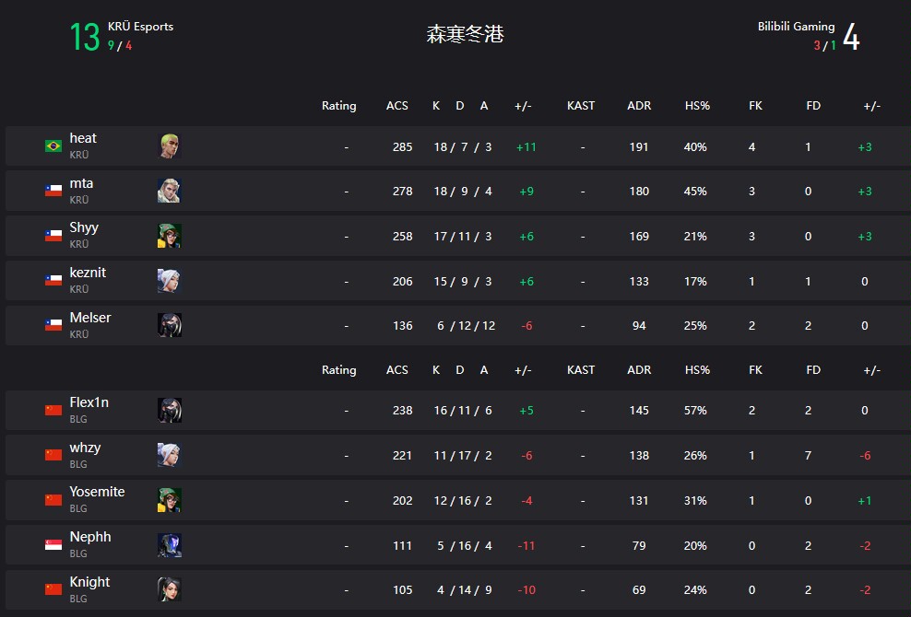Sort bottom table by HS% column header
This screenshot has width=911, height=617.
697,369
